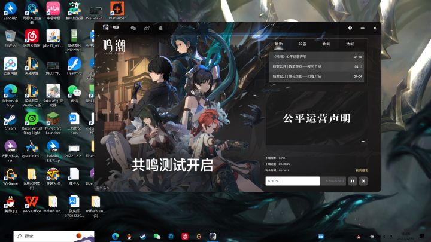Open the Minecraft Launcher desktop icon
The height and width of the screenshot is (242, 431).
(53, 124)
